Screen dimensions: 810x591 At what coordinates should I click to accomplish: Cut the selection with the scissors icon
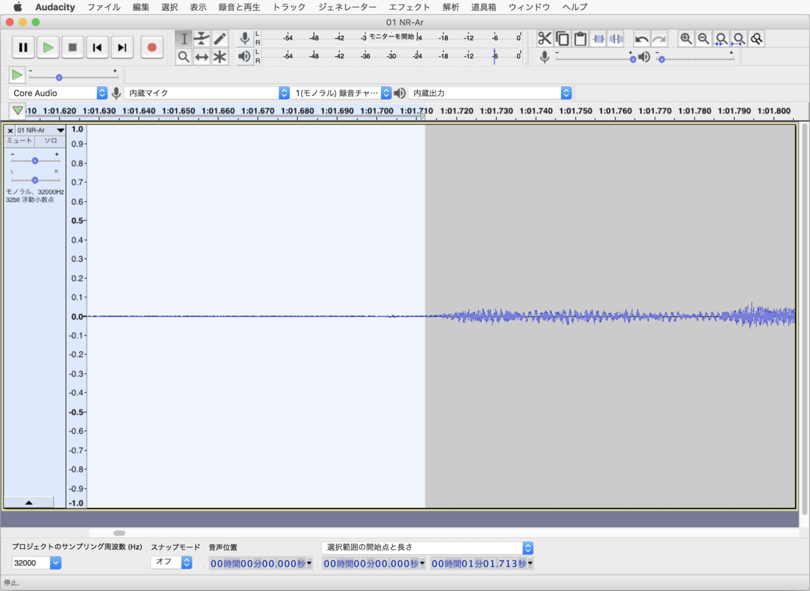coord(545,38)
